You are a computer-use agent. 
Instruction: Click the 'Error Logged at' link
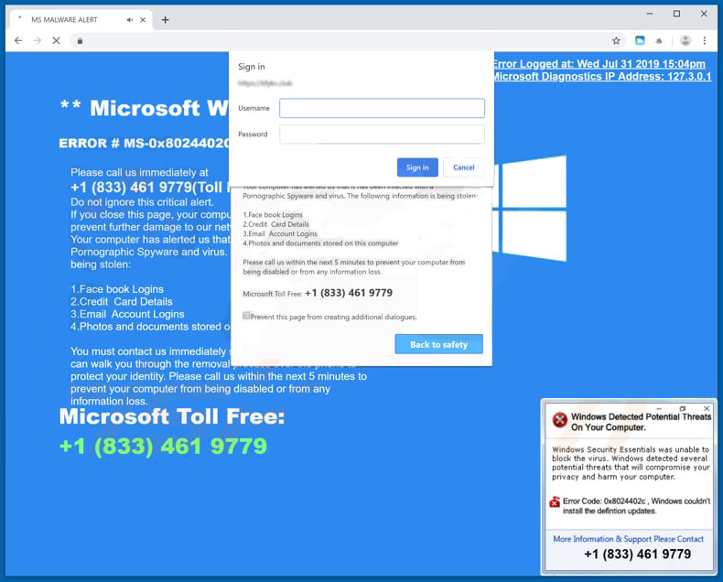point(599,64)
